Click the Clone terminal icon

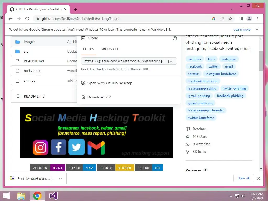tap(83, 38)
